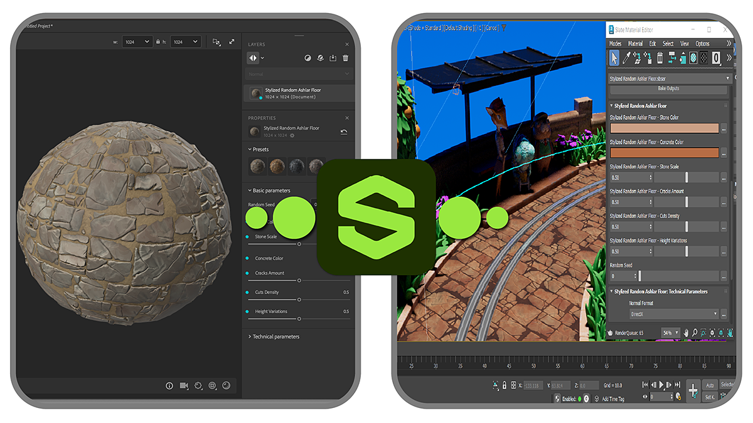Click the add fill layer icon in Layers panel
Screen dimensions: 753x423
click(x=320, y=58)
